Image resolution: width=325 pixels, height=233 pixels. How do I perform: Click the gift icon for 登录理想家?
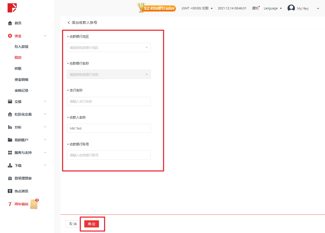click(x=10, y=178)
